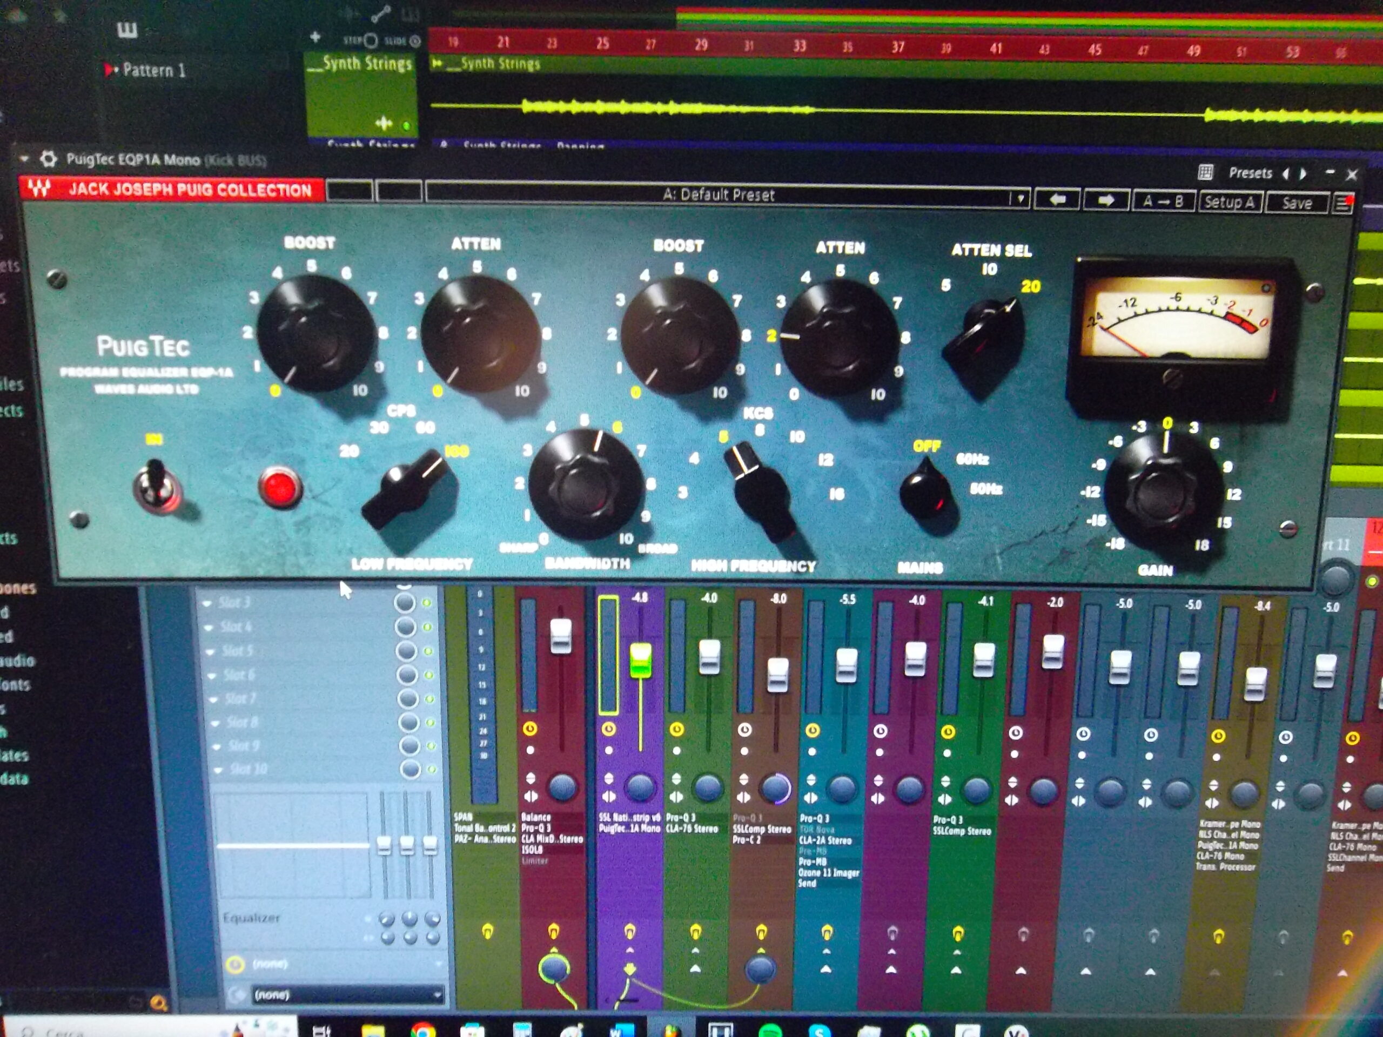Viewport: 1383px width, 1037px height.
Task: Open the Presets menu in plugin title bar
Action: (1250, 172)
